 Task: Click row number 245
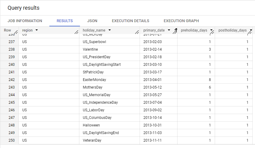[9, 103]
